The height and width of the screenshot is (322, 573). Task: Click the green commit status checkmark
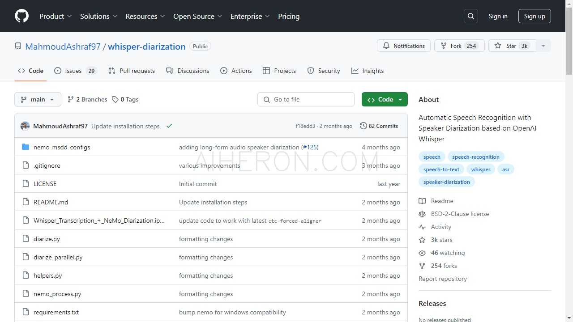pos(169,126)
